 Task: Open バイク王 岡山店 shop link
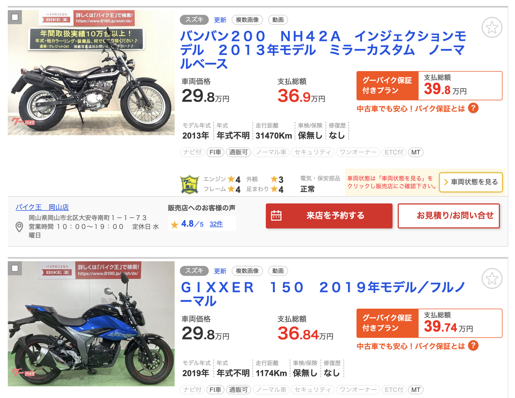pos(42,207)
